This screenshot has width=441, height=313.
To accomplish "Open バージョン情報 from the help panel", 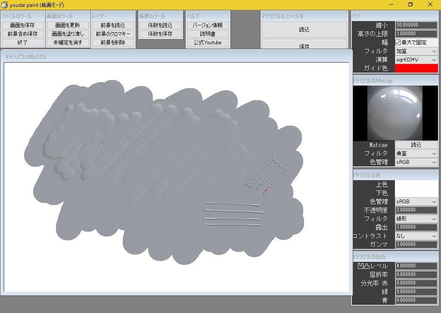I will (x=208, y=25).
